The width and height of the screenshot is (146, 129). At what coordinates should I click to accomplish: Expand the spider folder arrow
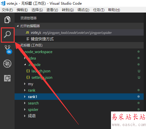[25, 109]
